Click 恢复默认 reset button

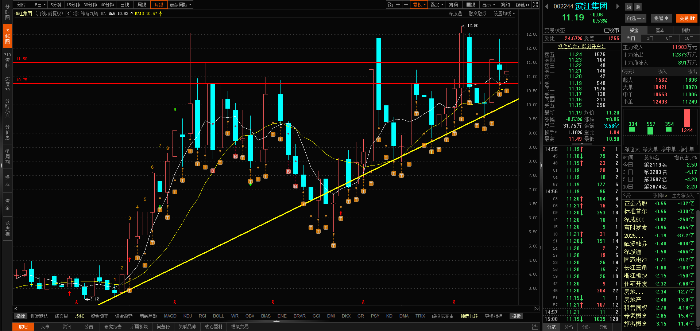pos(39,316)
